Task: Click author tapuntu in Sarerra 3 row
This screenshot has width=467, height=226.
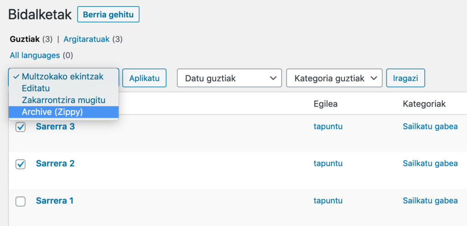Action: pyautogui.click(x=328, y=127)
